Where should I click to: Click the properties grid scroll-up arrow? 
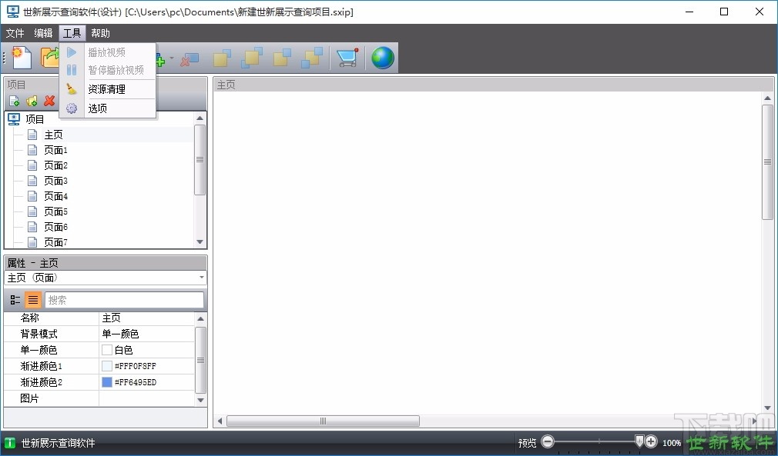pyautogui.click(x=200, y=319)
